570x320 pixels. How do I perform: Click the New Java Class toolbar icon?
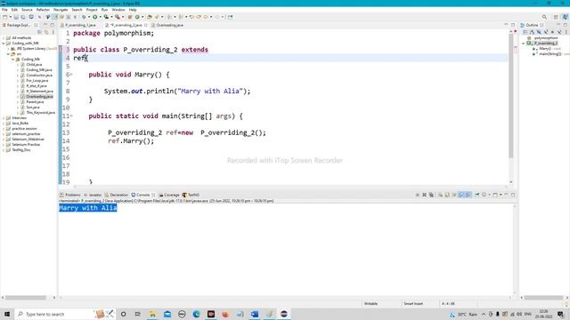137,17
